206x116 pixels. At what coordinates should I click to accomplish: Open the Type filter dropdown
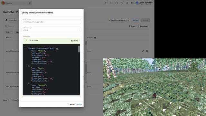[9, 32]
